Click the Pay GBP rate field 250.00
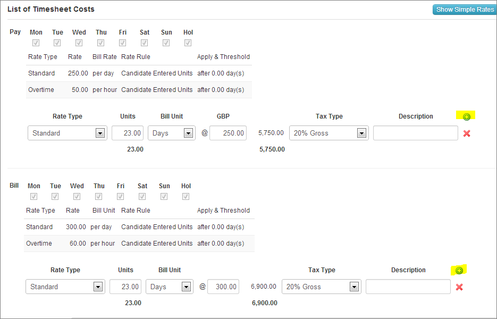Viewport: 497px width, 319px height. 228,133
